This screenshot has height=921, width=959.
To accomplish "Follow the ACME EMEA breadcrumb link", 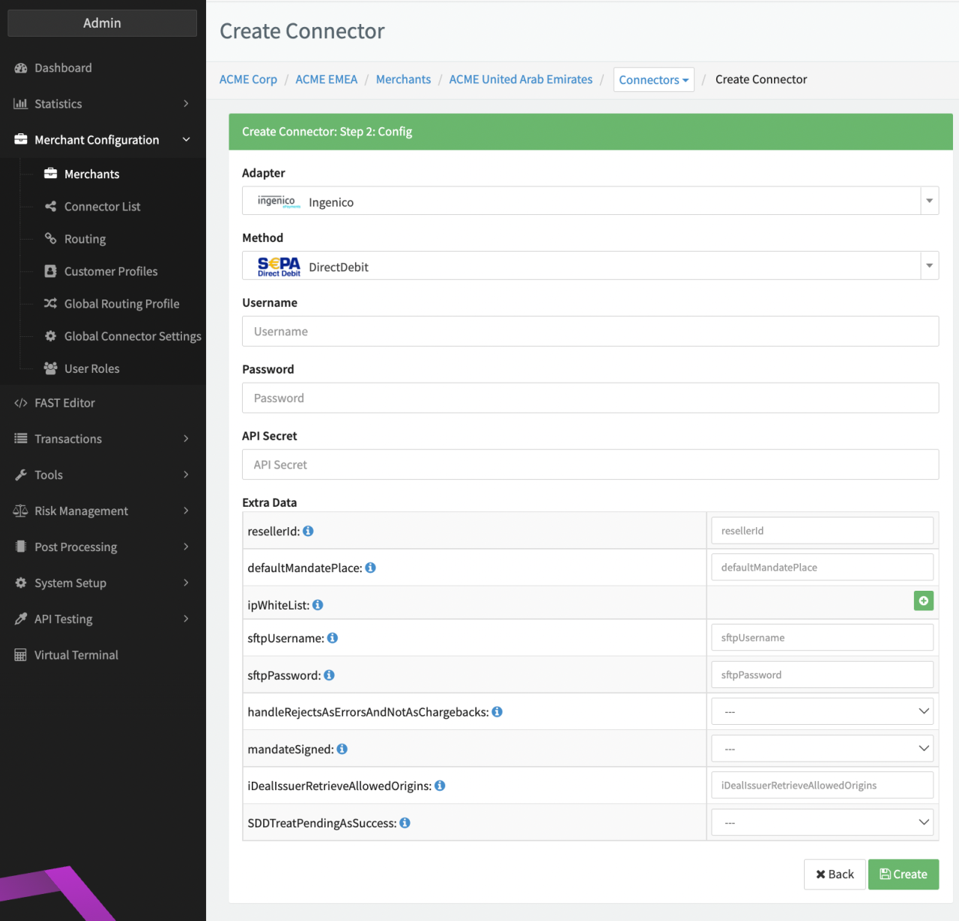I will [326, 79].
